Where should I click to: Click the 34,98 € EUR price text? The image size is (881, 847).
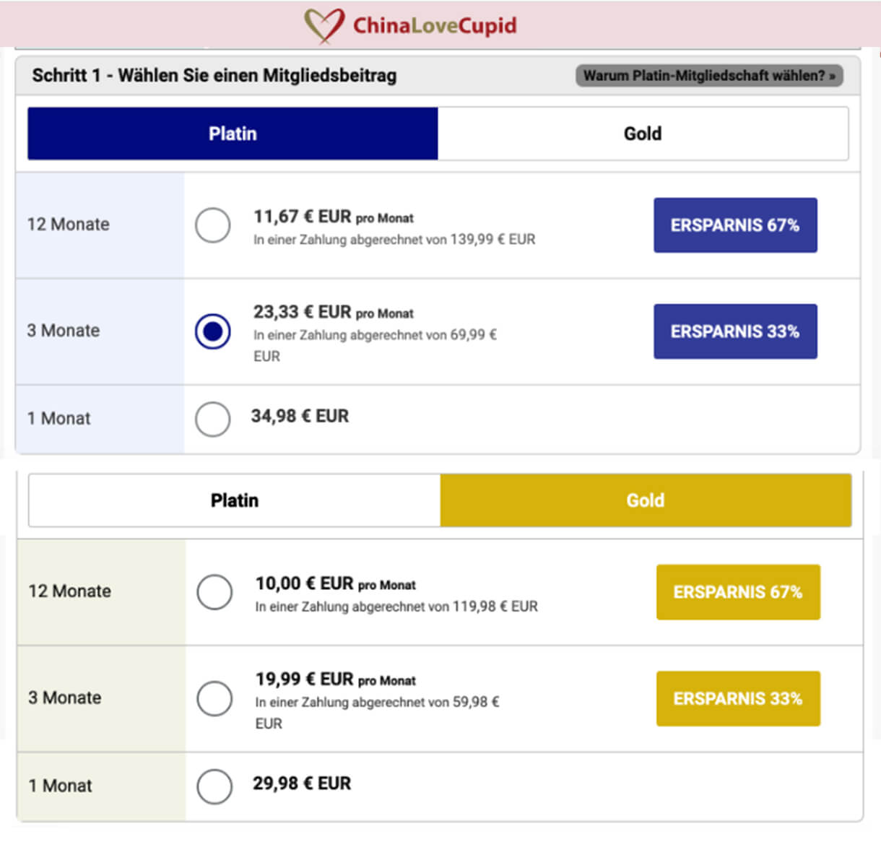pos(301,416)
